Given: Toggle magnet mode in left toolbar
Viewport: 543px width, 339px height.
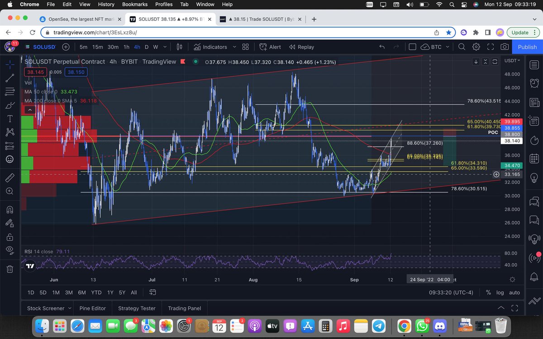Looking at the screenshot, I should pyautogui.click(x=10, y=209).
